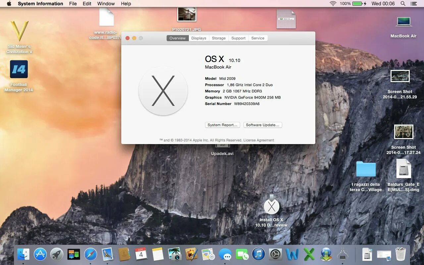Image resolution: width=424 pixels, height=265 pixels.
Task: Open the Trash in the dock
Action: click(x=401, y=254)
